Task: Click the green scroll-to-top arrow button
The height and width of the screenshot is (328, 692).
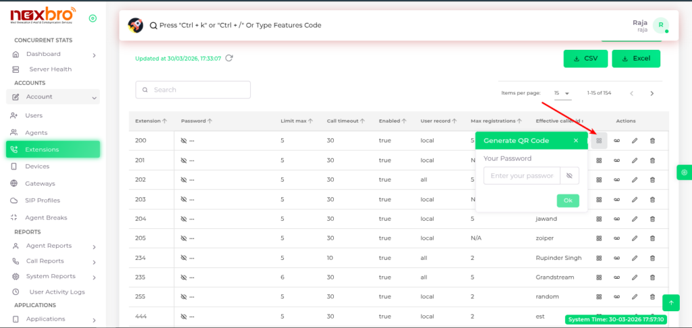Action: [670, 303]
